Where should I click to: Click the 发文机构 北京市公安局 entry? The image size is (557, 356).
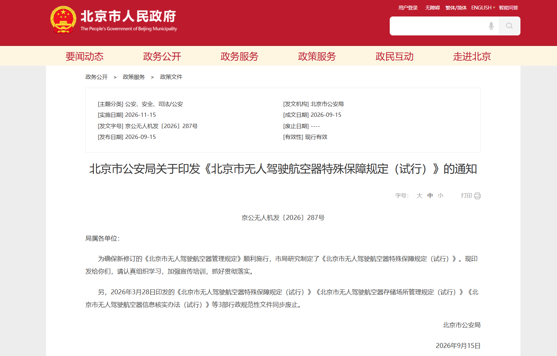click(313, 104)
